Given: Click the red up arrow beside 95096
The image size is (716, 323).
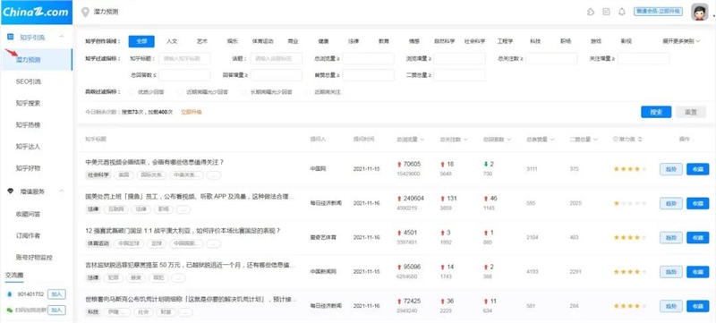Looking at the screenshot, I should (399, 267).
